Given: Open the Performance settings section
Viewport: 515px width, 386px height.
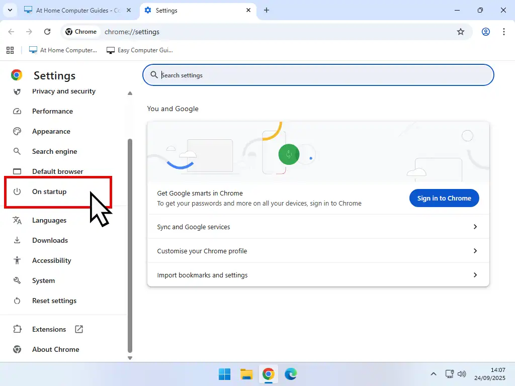Looking at the screenshot, I should (52, 111).
